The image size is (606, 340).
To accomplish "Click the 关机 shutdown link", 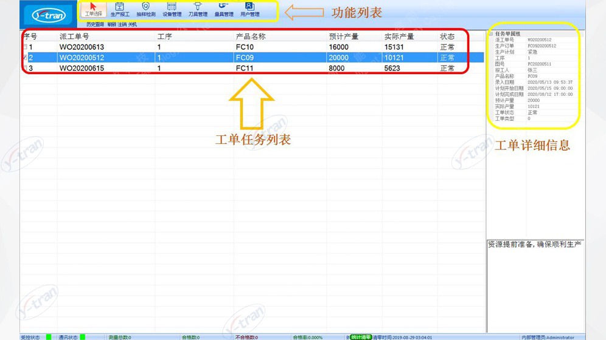I will (132, 24).
